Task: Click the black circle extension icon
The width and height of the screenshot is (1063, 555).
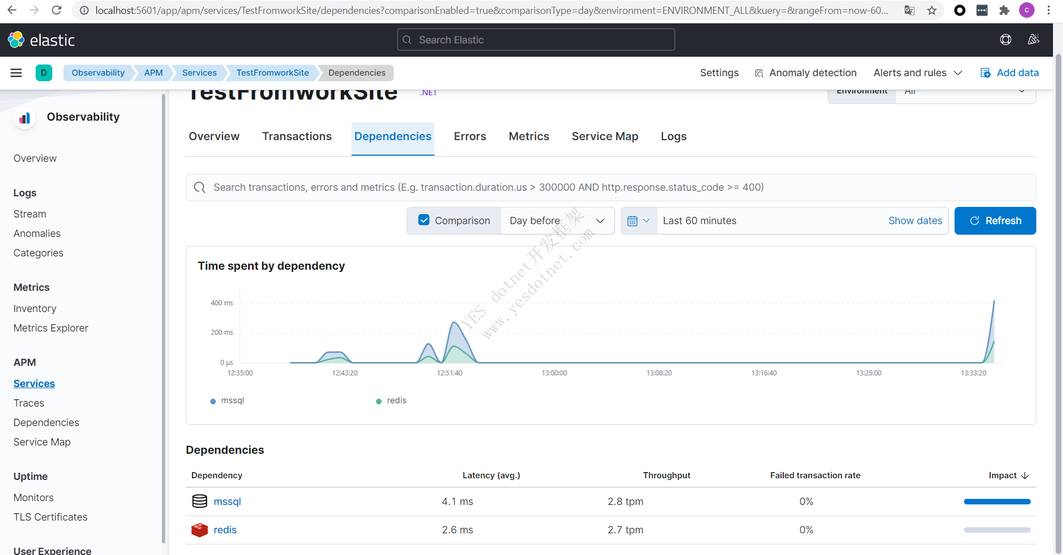Action: pos(960,10)
